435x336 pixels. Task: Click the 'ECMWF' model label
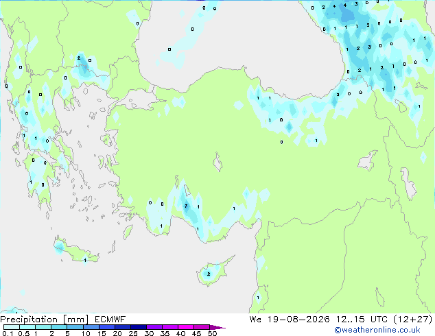pyautogui.click(x=110, y=320)
